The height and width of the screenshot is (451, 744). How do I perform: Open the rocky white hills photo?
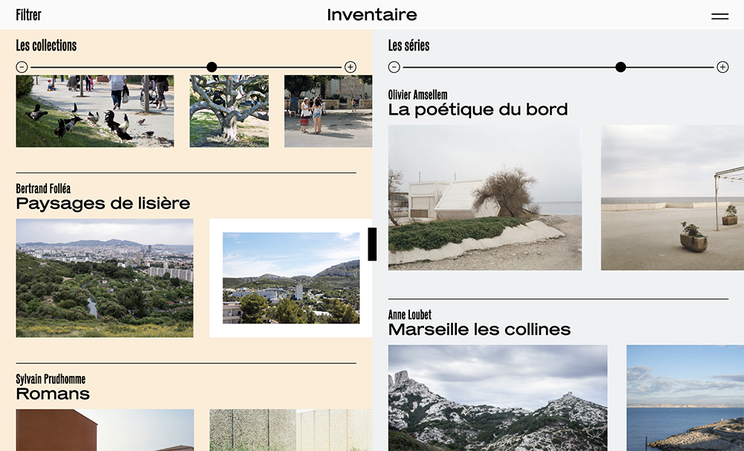coord(498,398)
